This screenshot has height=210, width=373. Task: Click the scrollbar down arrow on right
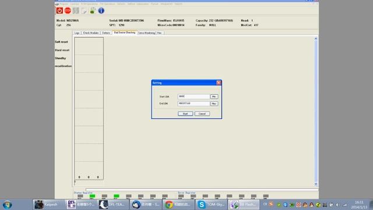(x=316, y=184)
